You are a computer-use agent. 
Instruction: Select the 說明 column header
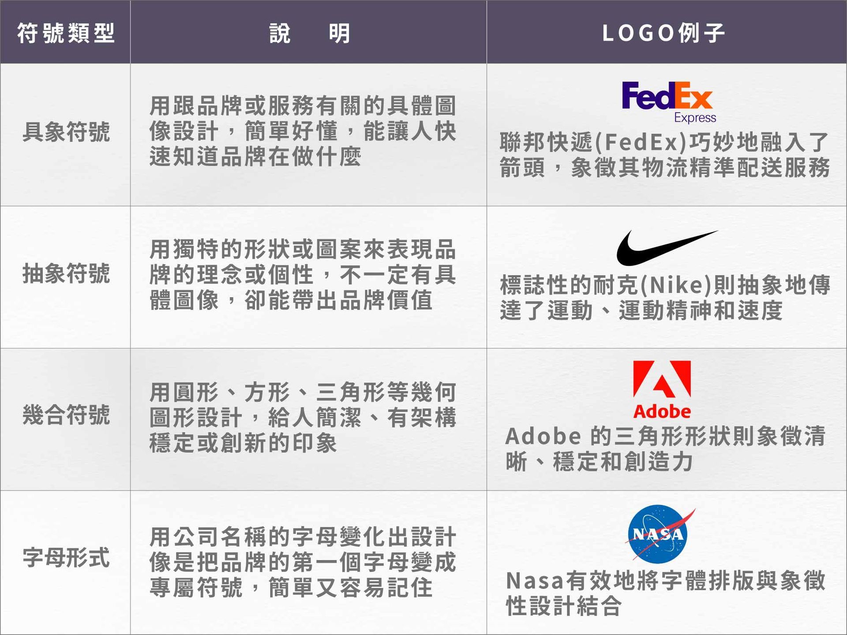pos(309,33)
